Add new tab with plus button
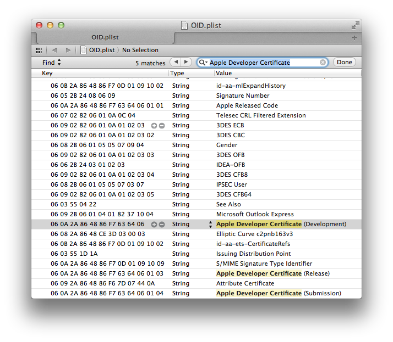This screenshot has height=342, width=393. coord(354,38)
